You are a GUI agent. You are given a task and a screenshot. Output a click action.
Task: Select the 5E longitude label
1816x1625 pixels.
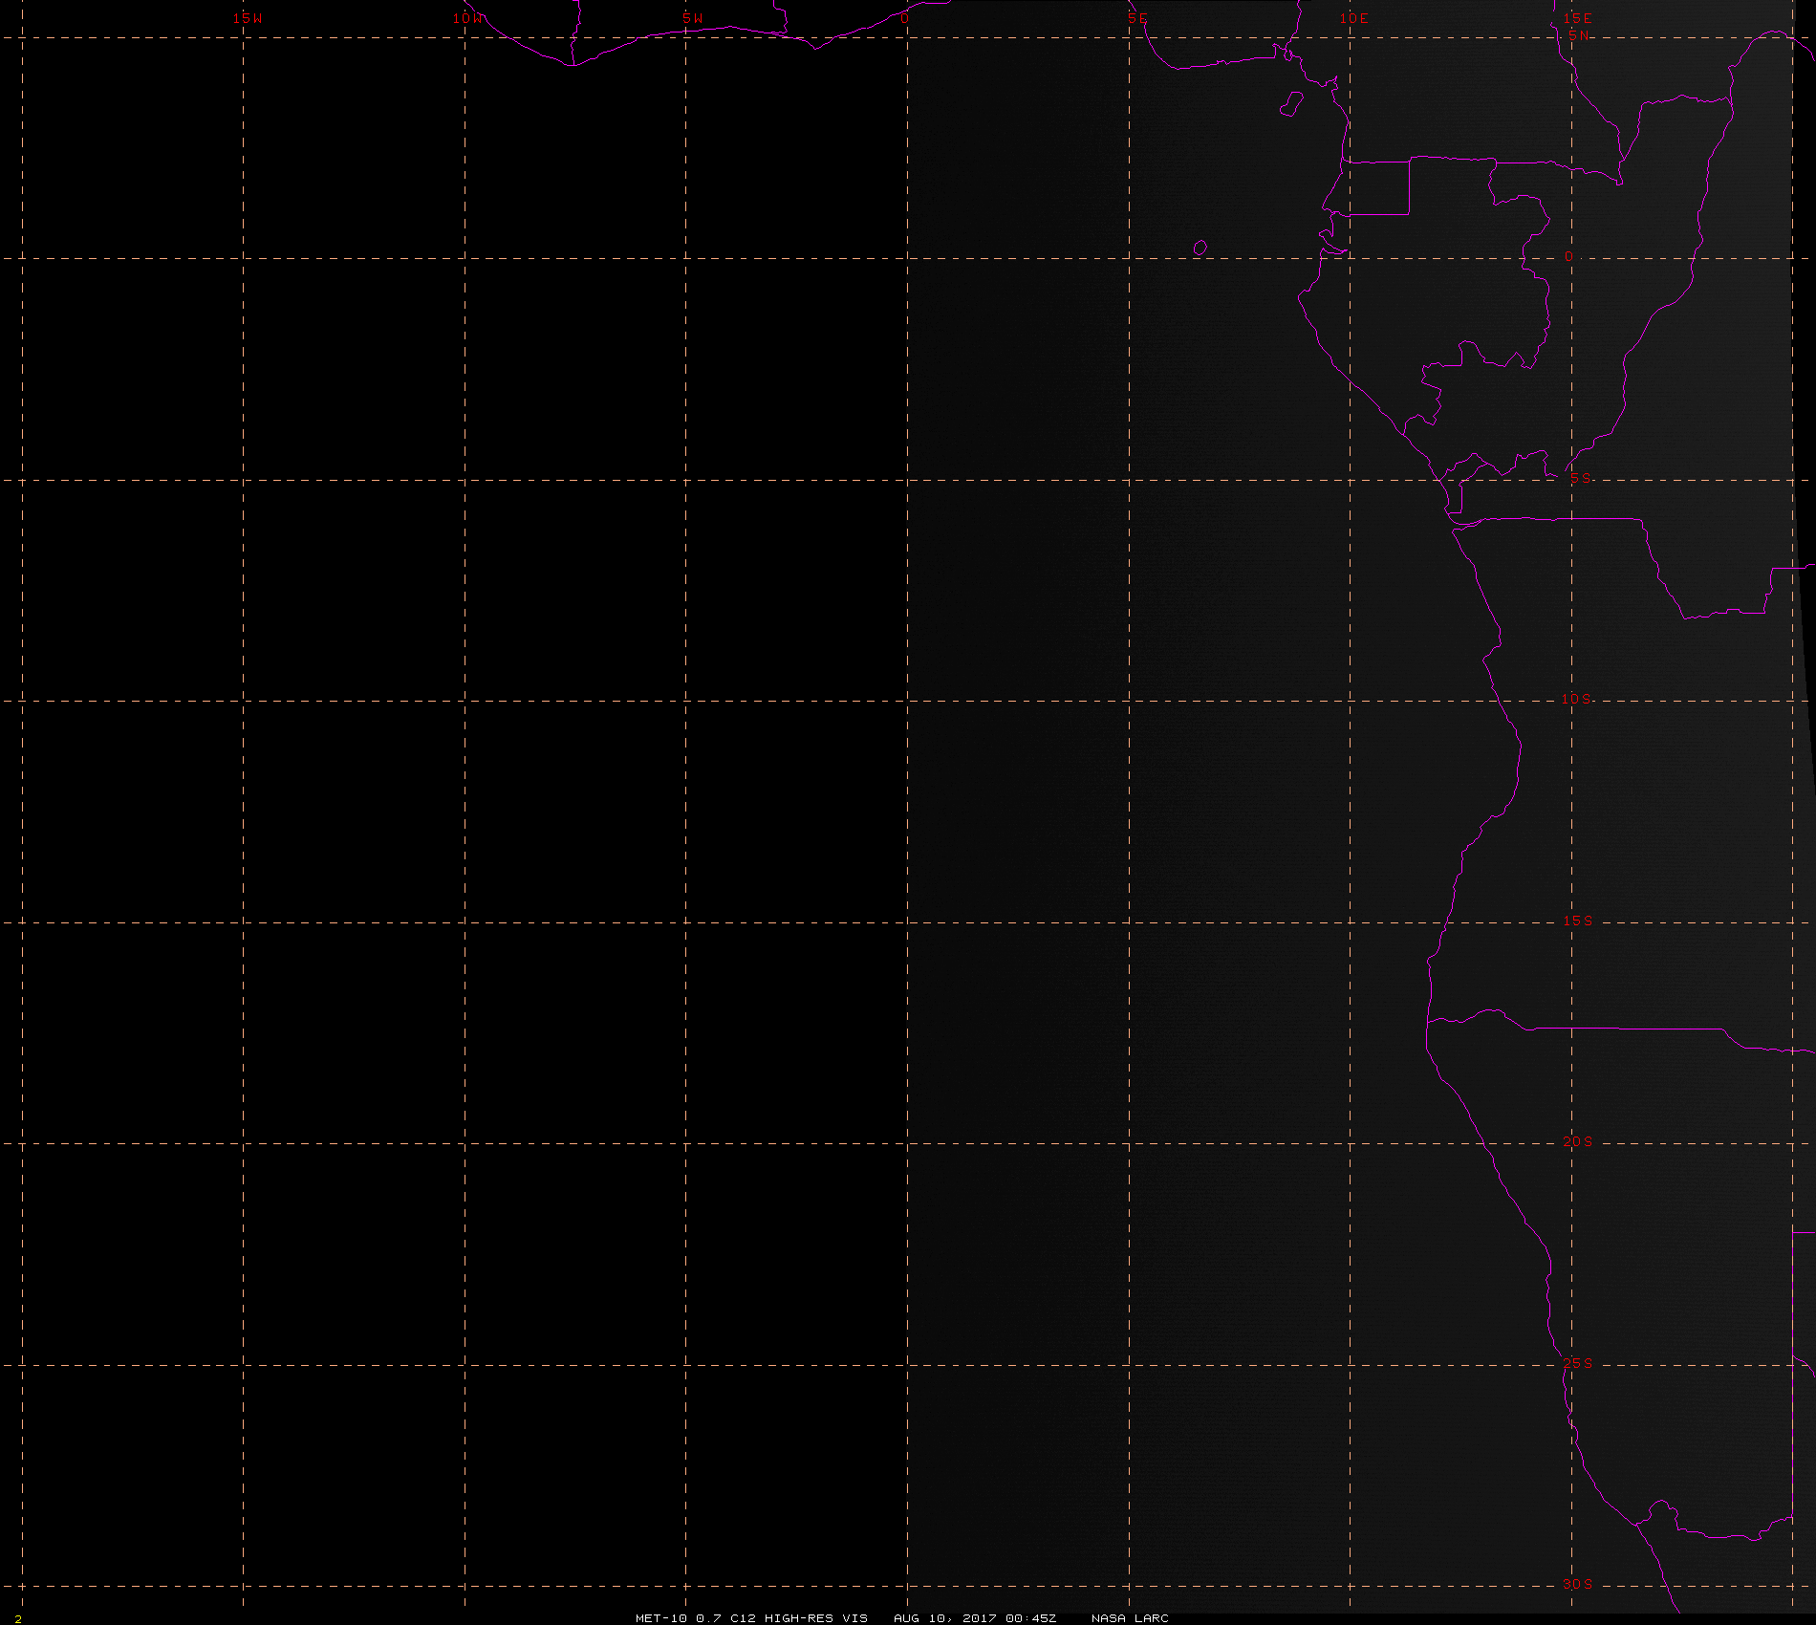click(1137, 18)
